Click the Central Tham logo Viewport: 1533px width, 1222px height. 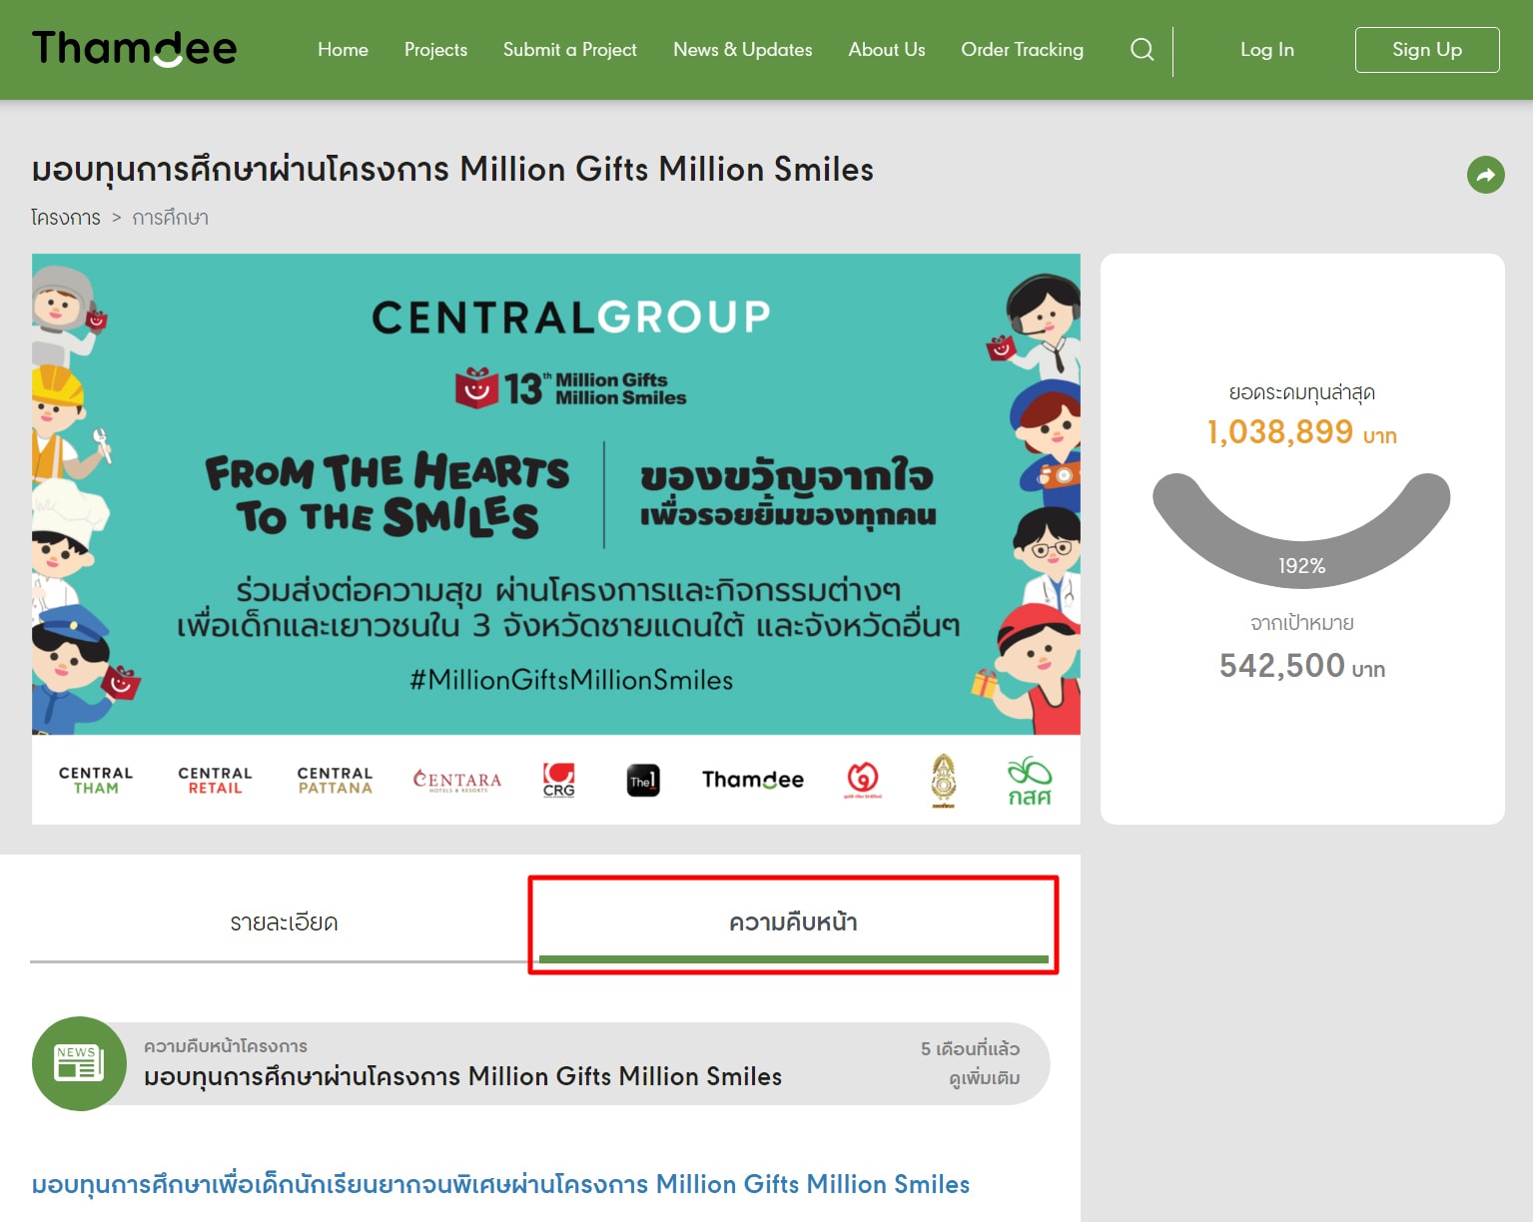point(96,780)
